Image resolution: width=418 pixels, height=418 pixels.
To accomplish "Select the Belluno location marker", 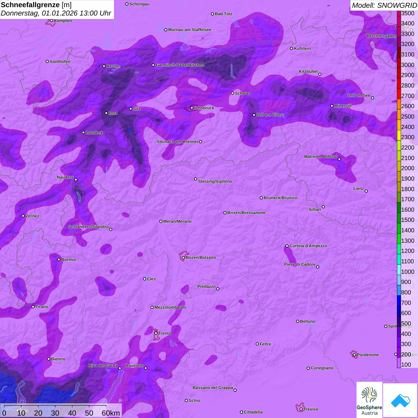I will pyautogui.click(x=297, y=321).
